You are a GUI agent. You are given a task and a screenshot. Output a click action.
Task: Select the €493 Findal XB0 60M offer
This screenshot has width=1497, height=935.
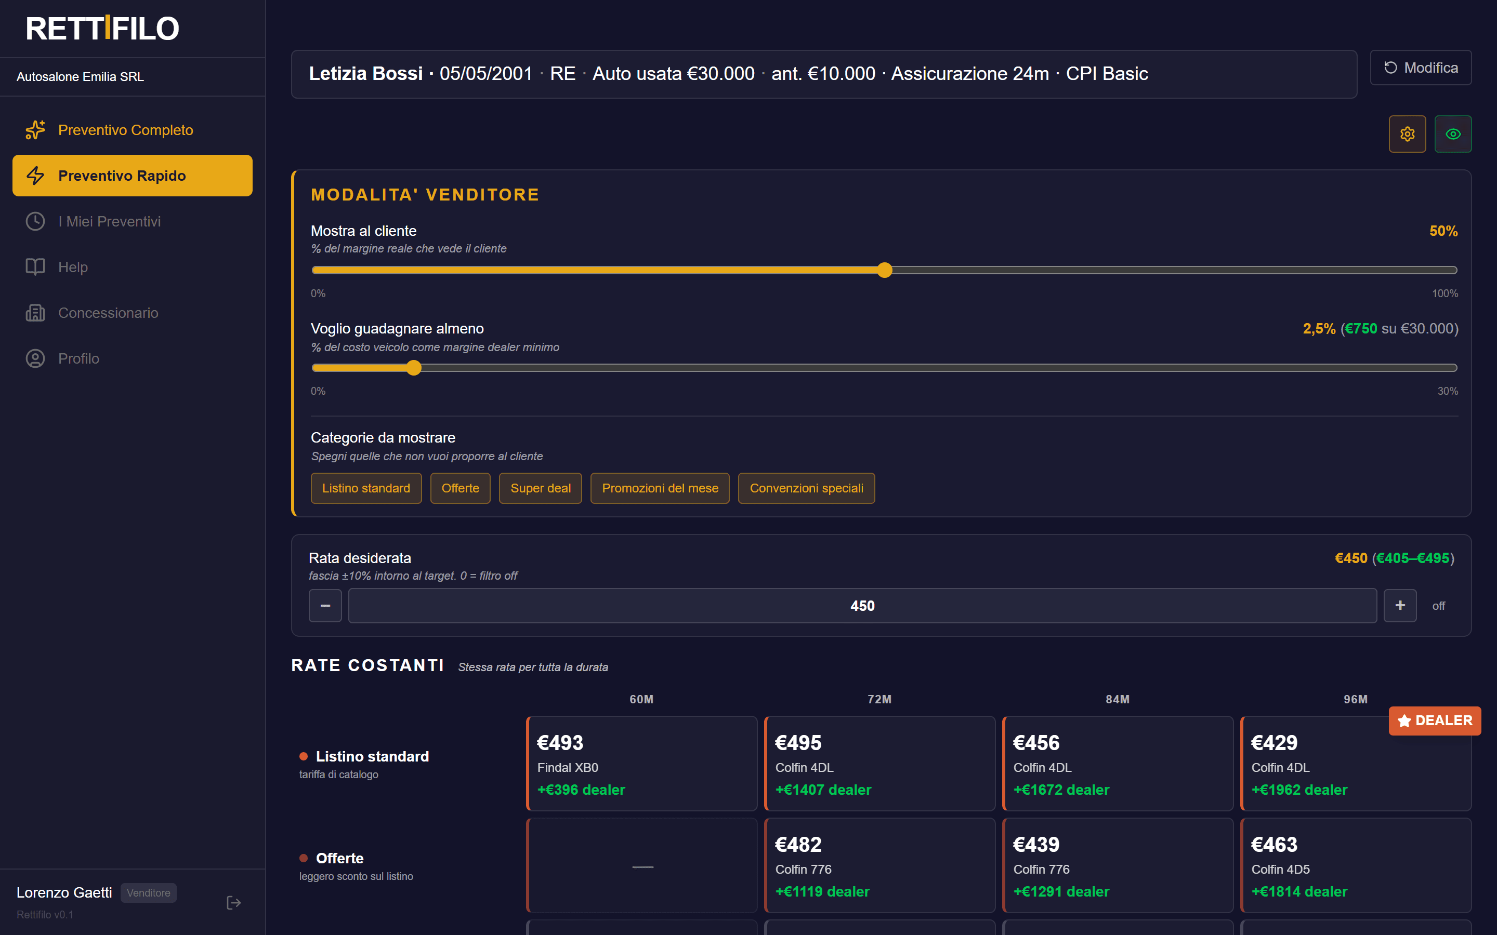pyautogui.click(x=641, y=763)
